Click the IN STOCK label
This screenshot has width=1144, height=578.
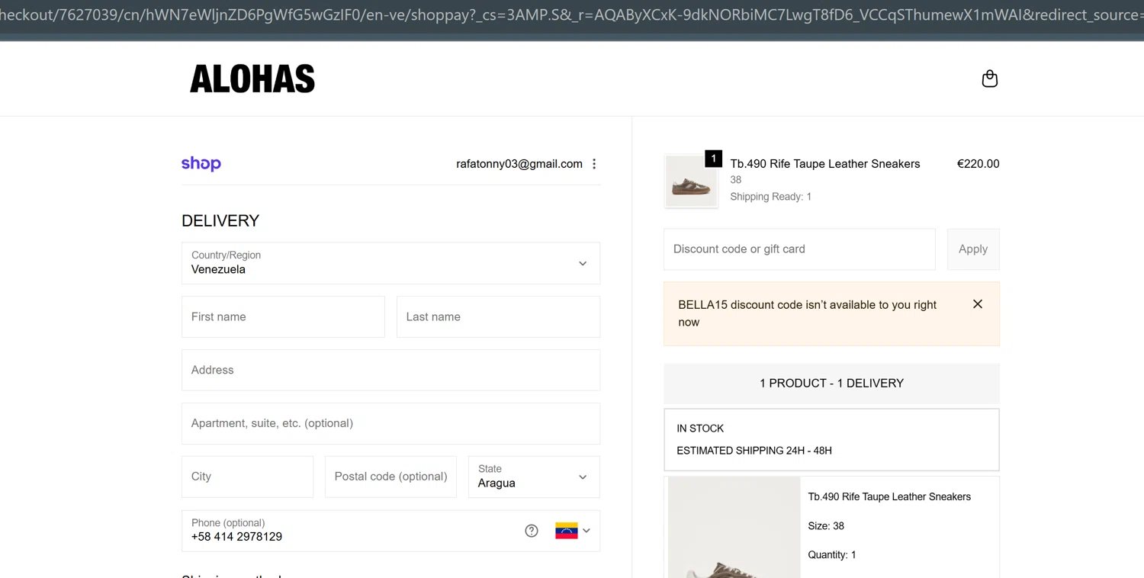coord(700,429)
